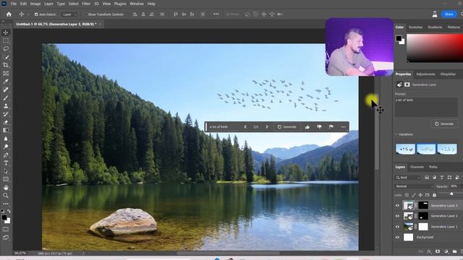This screenshot has height=260, width=463.
Task: Select the Eyedropper tool
Action: pyautogui.click(x=6, y=82)
